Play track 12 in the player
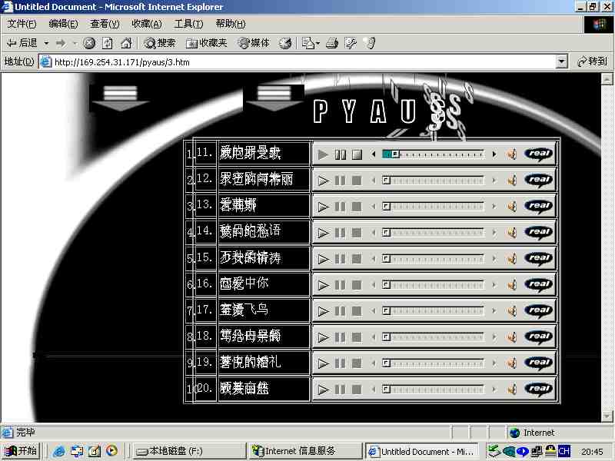This screenshot has width=615, height=461. [x=323, y=181]
